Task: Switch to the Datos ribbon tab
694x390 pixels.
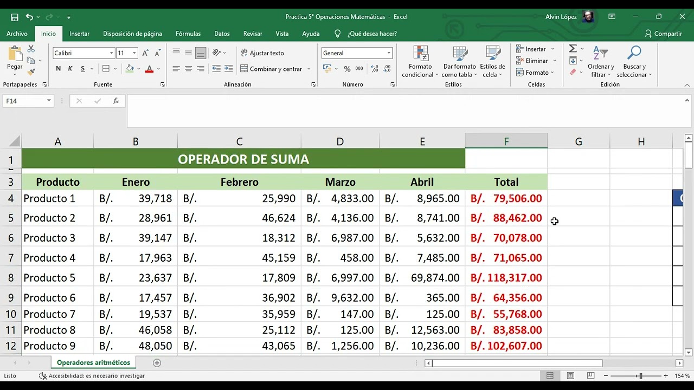Action: (222, 34)
